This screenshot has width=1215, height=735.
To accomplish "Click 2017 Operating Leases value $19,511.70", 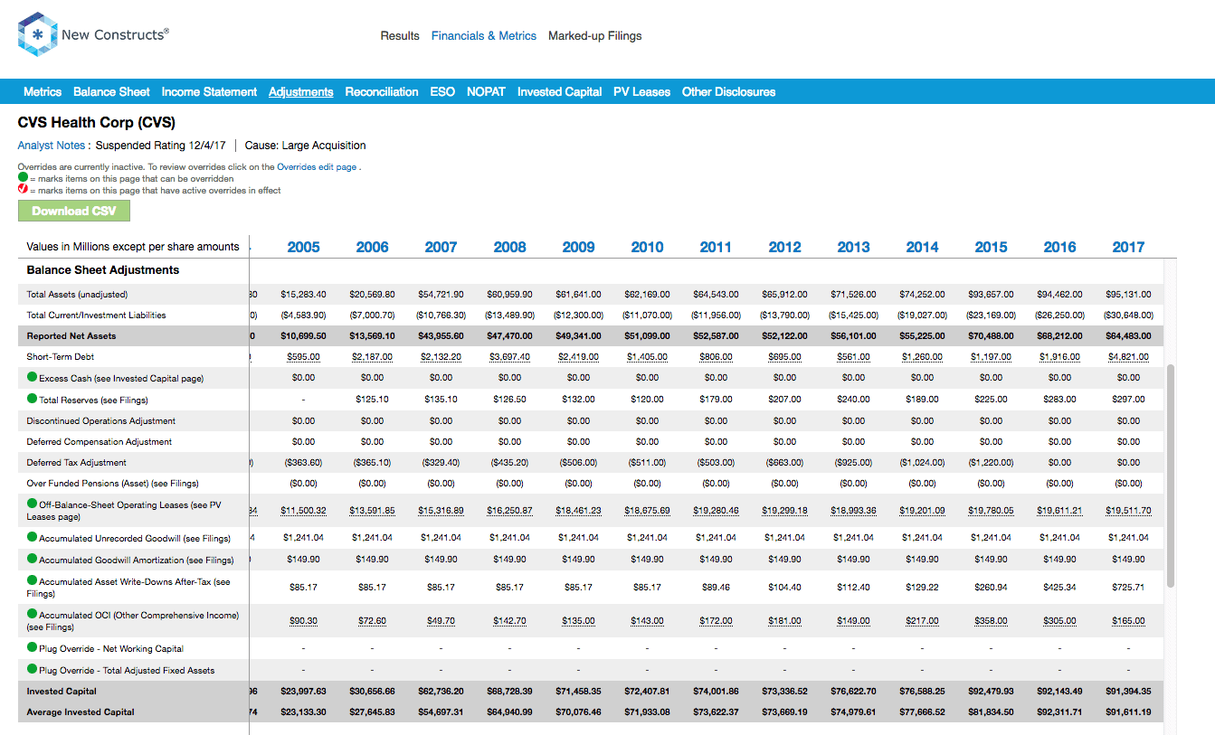I will [x=1128, y=511].
